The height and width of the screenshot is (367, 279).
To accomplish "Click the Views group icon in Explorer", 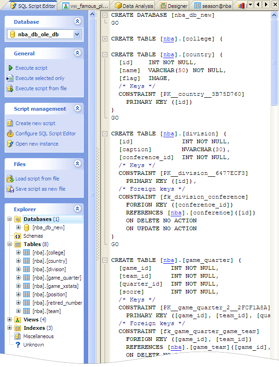I will click(x=18, y=320).
